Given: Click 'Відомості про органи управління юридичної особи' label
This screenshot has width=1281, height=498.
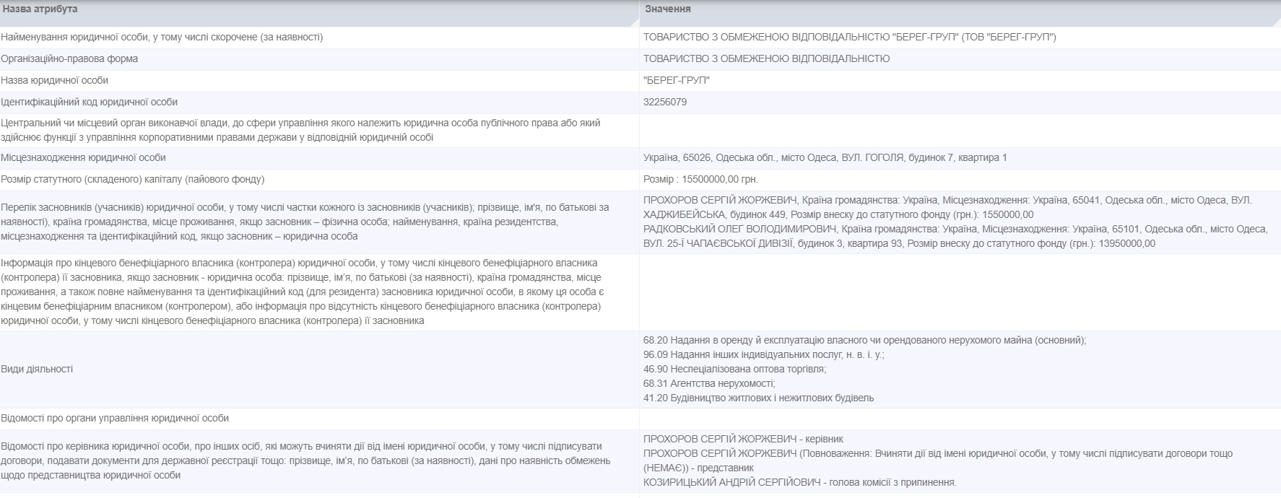Looking at the screenshot, I should point(115,418).
